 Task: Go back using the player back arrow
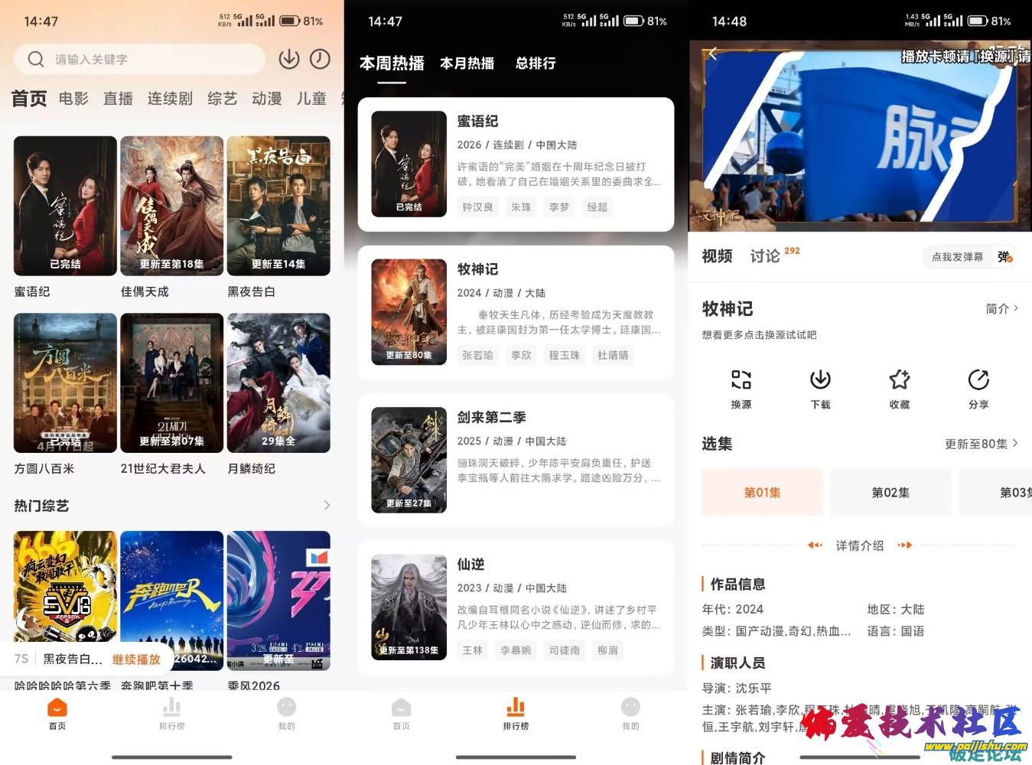[x=712, y=54]
